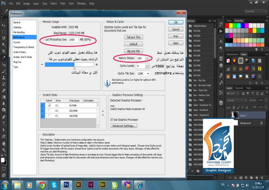Switch to the Channels tab
Viewport: 269px width, 190px height.
tap(239, 88)
